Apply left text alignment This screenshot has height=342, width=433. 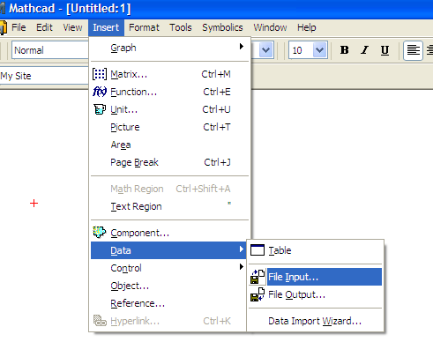[413, 50]
